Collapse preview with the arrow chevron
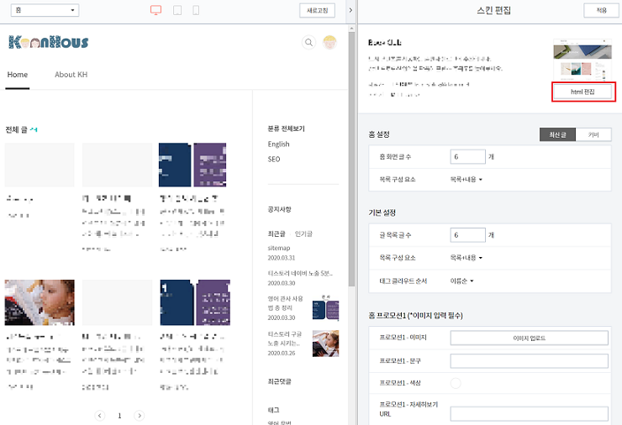The image size is (622, 425). [351, 10]
